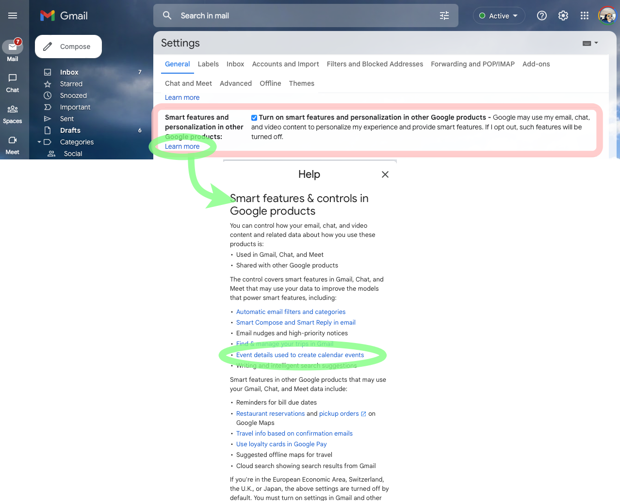This screenshot has height=501, width=620.
Task: Select Drafts in the sidebar
Action: point(70,130)
